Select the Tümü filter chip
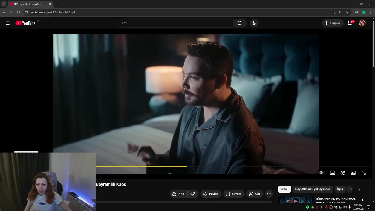Screen dimensions: 375x211 point(284,189)
